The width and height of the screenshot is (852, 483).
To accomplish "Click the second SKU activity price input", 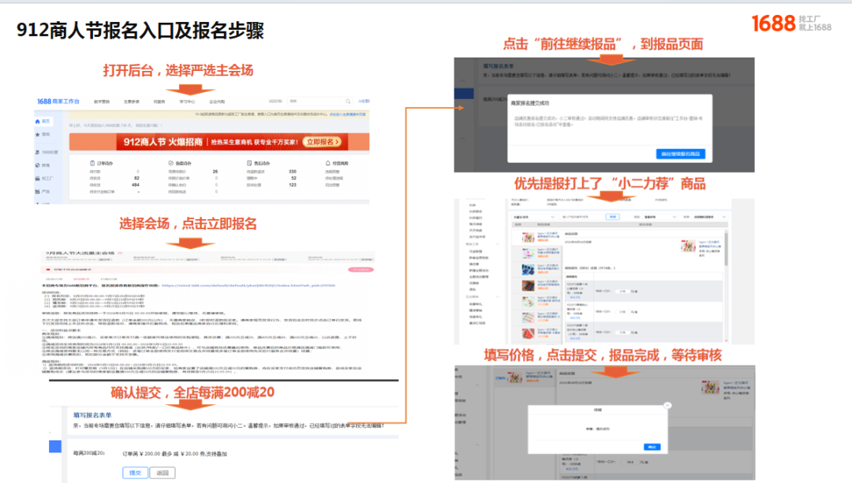I will point(622,311).
